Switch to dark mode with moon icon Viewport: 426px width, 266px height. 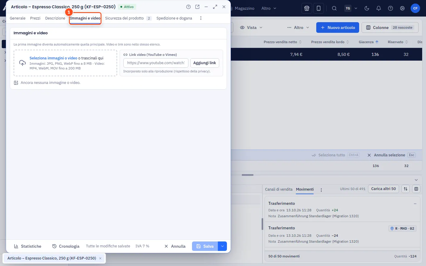(367, 8)
